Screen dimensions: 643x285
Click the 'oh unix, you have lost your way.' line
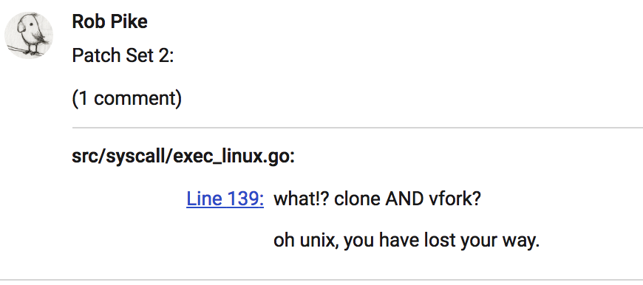pyautogui.click(x=406, y=241)
